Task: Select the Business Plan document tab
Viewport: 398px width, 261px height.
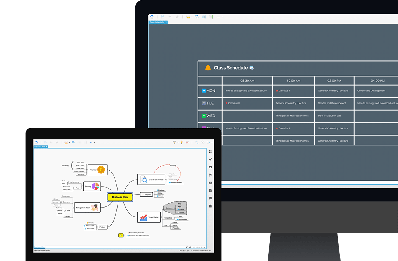Action: point(39,147)
